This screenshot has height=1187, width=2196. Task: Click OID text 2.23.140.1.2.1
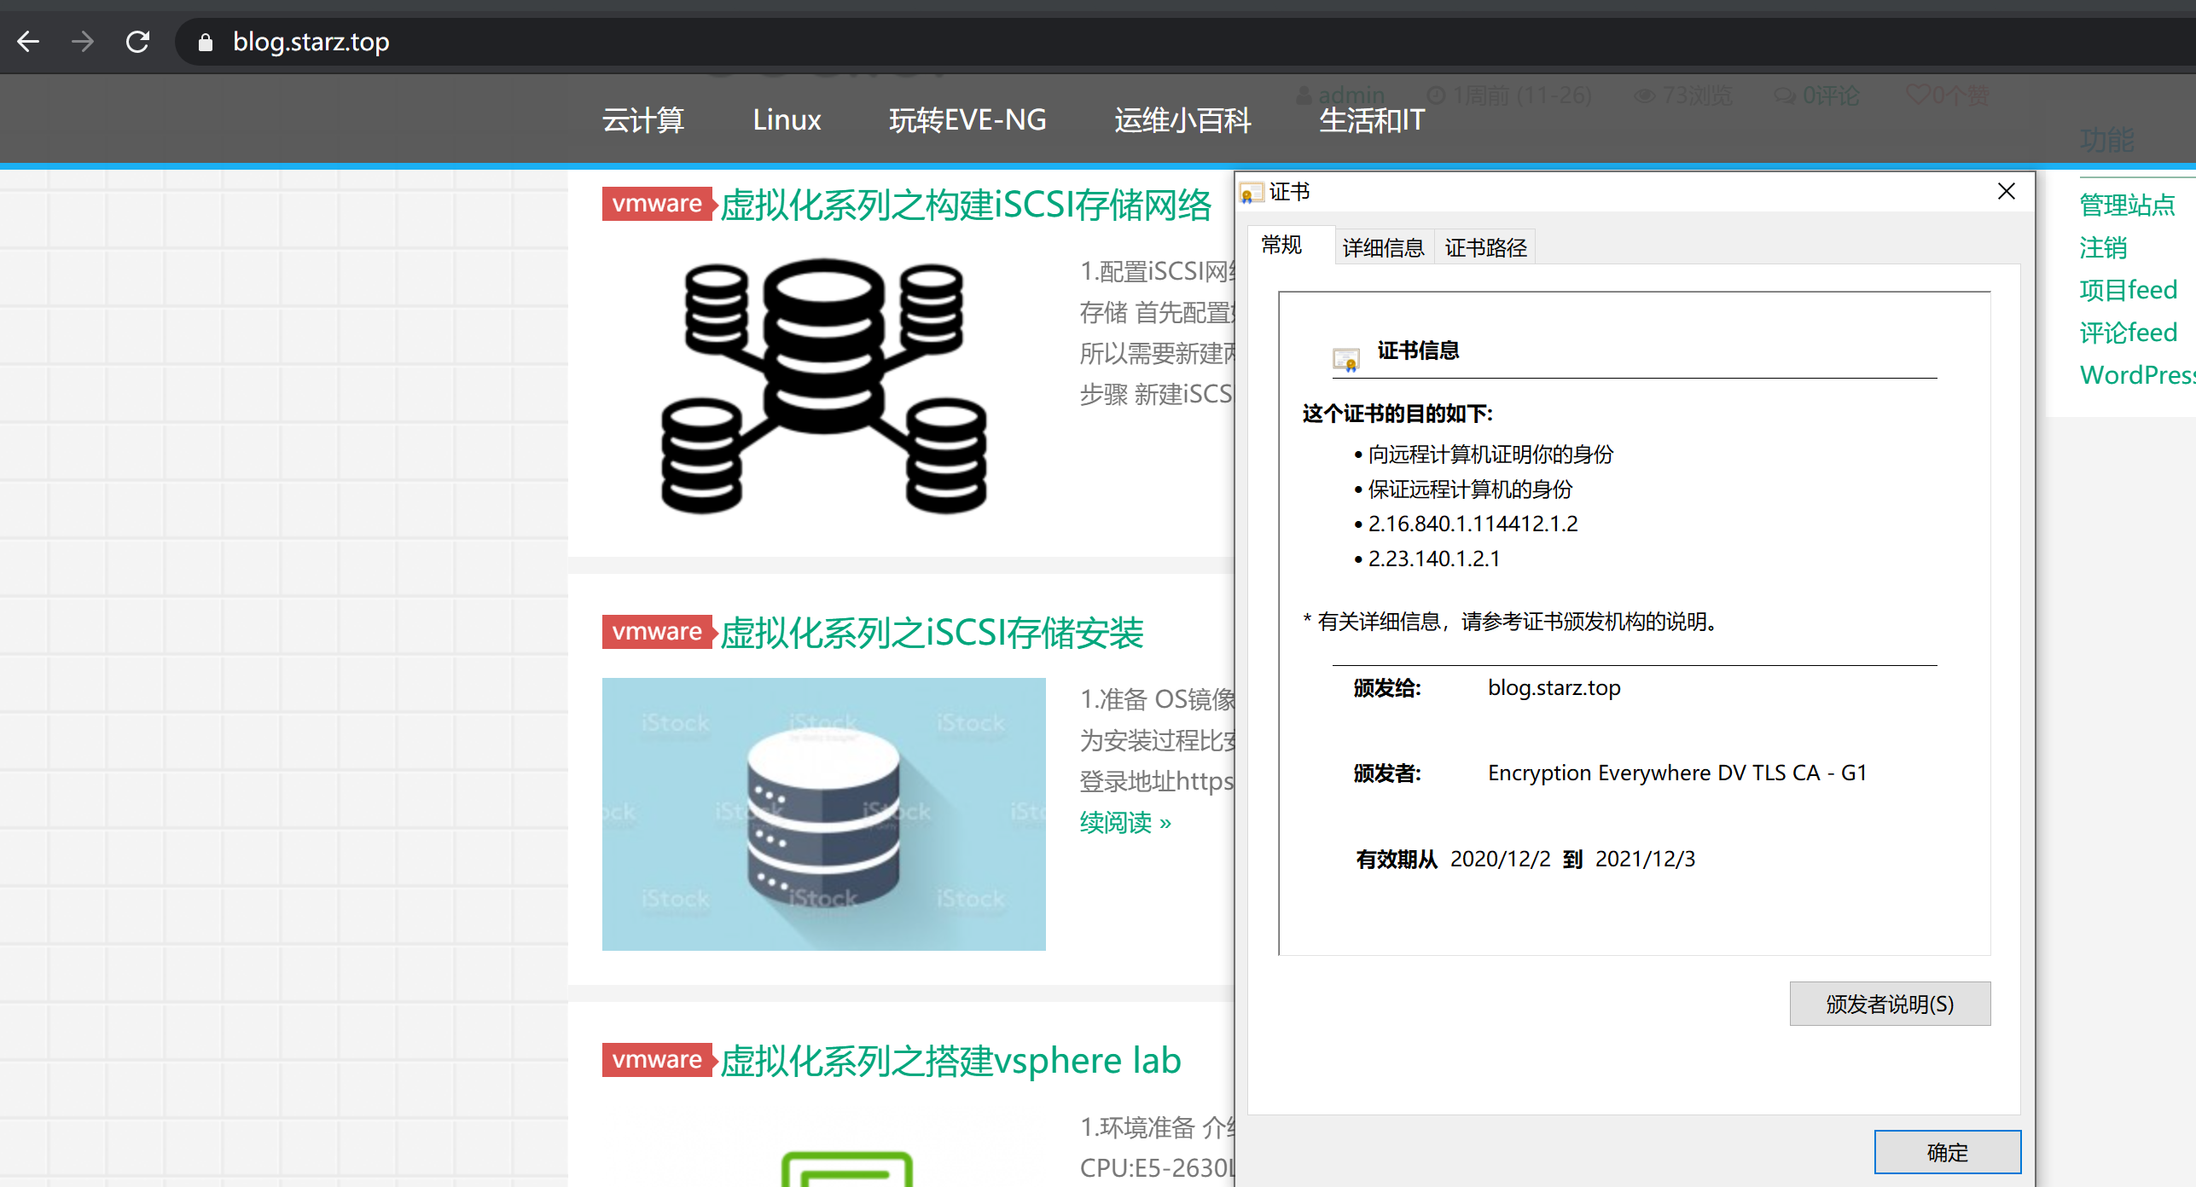[x=1434, y=559]
